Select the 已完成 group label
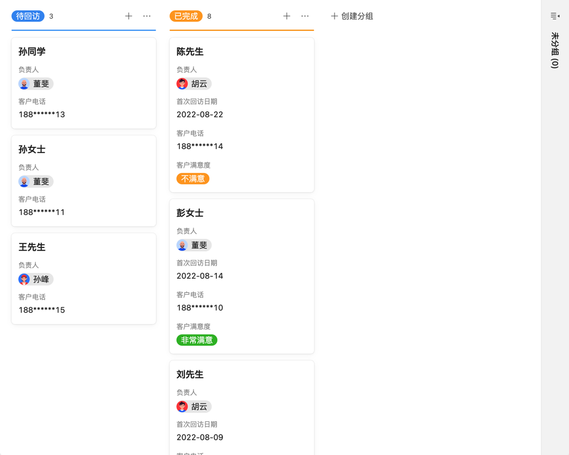Screen dimensions: 569x455 [x=185, y=16]
